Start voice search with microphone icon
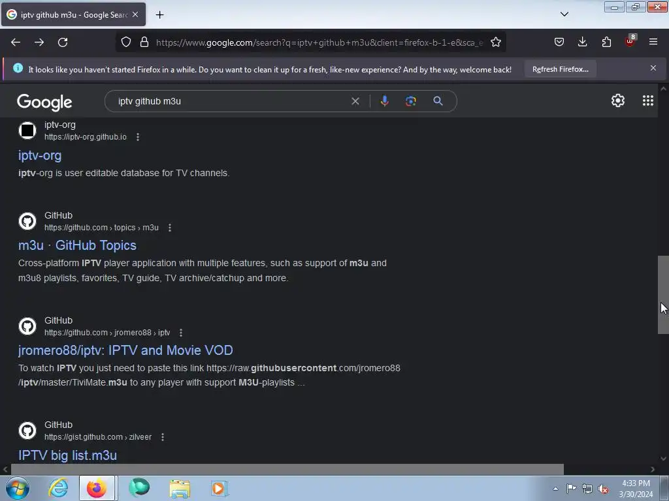 click(384, 101)
